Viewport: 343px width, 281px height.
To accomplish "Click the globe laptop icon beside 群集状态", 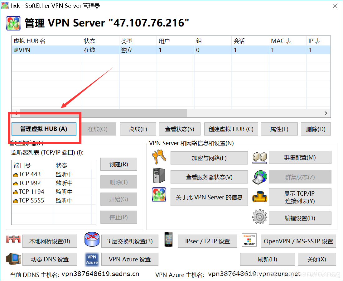I will point(260,178).
